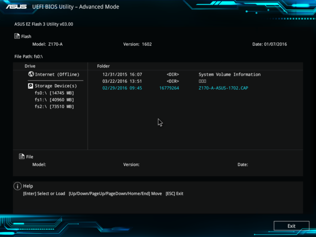Click the File document icon

pyautogui.click(x=22, y=156)
